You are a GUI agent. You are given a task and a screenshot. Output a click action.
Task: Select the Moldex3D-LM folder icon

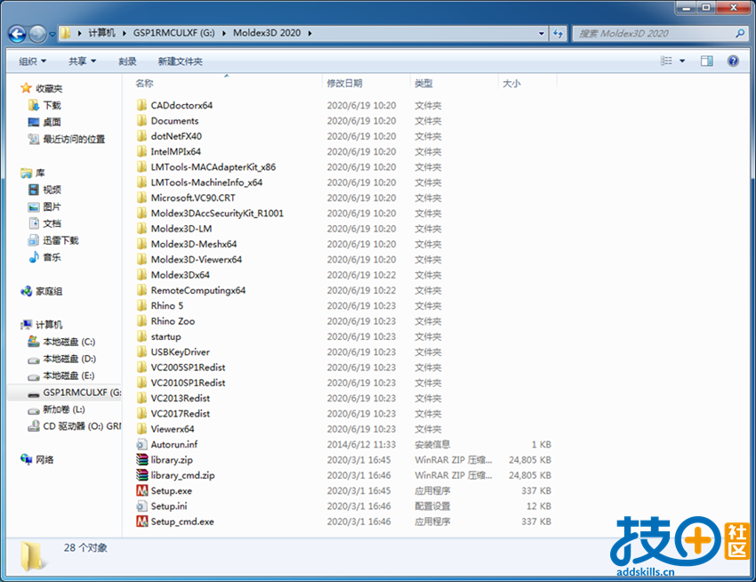[x=141, y=229]
